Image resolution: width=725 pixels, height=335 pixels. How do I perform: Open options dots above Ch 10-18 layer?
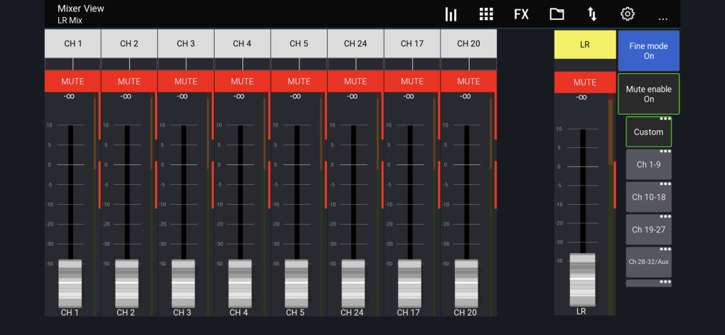click(665, 184)
